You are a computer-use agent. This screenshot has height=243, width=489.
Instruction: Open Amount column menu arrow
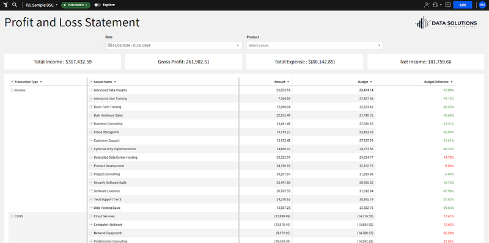pyautogui.click(x=288, y=82)
